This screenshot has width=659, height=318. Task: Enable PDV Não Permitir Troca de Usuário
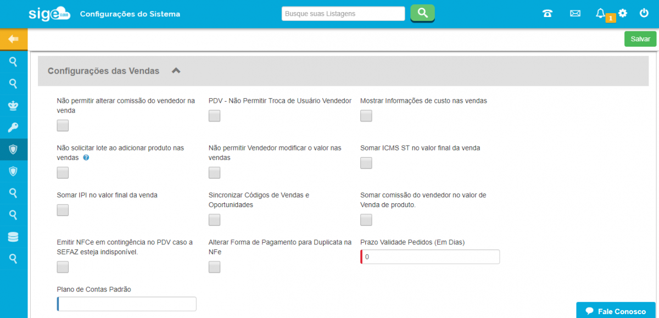pos(214,116)
